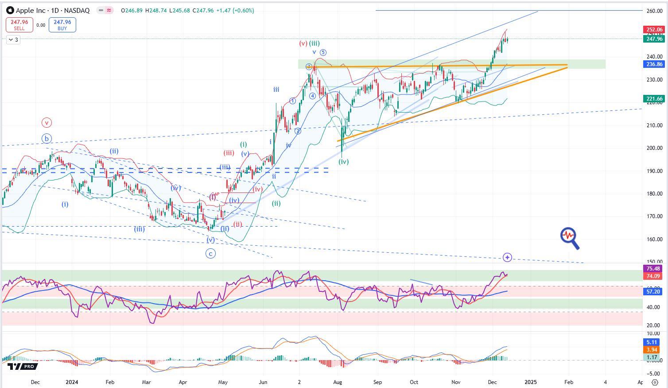Click the 0.00 spread value
668x388 pixels.
coord(41,25)
